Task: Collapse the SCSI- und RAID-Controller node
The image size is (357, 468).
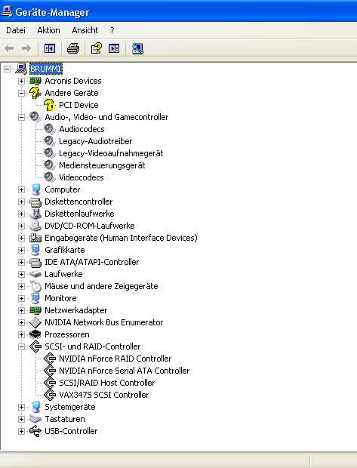Action: [x=21, y=346]
